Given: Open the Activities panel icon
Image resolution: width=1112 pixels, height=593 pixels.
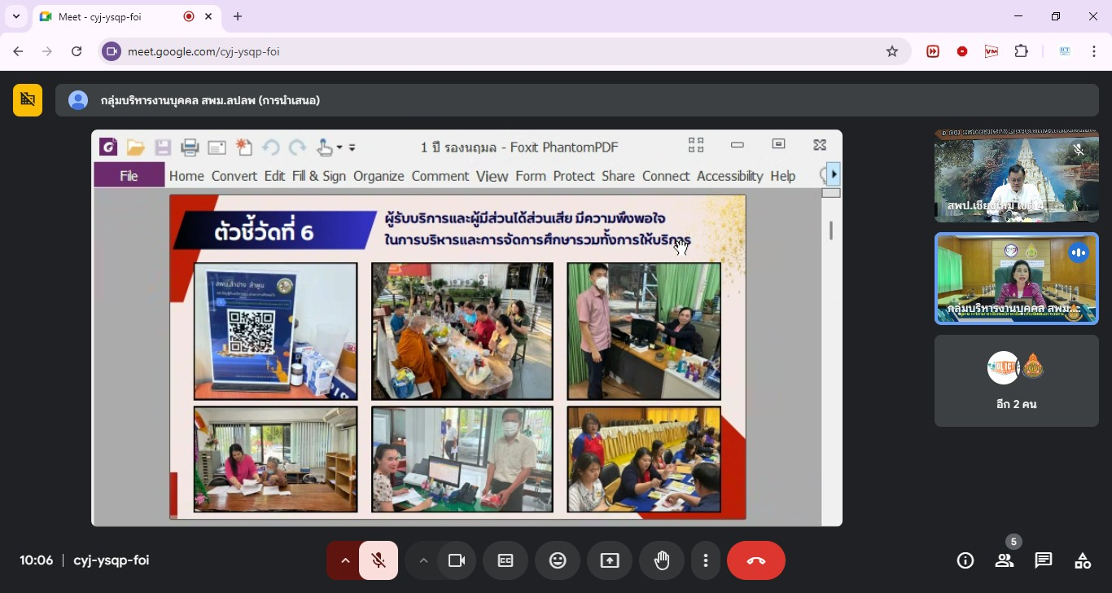Looking at the screenshot, I should pyautogui.click(x=1083, y=560).
